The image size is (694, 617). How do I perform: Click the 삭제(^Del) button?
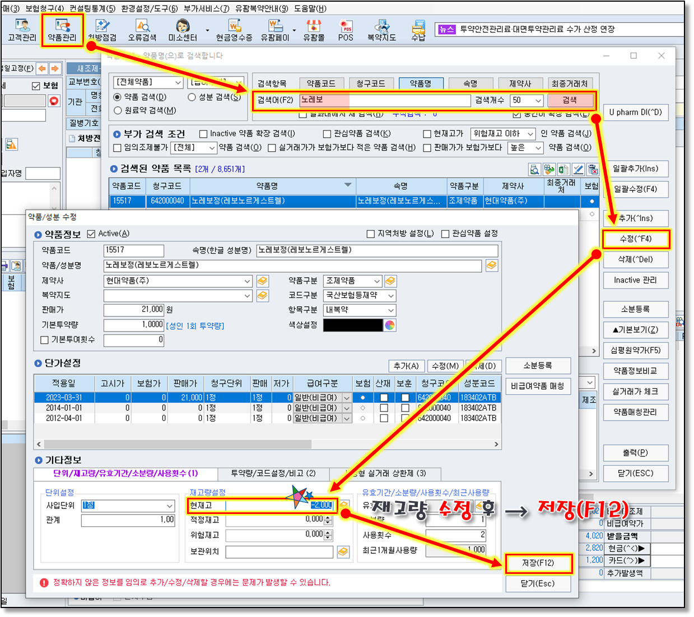(636, 260)
